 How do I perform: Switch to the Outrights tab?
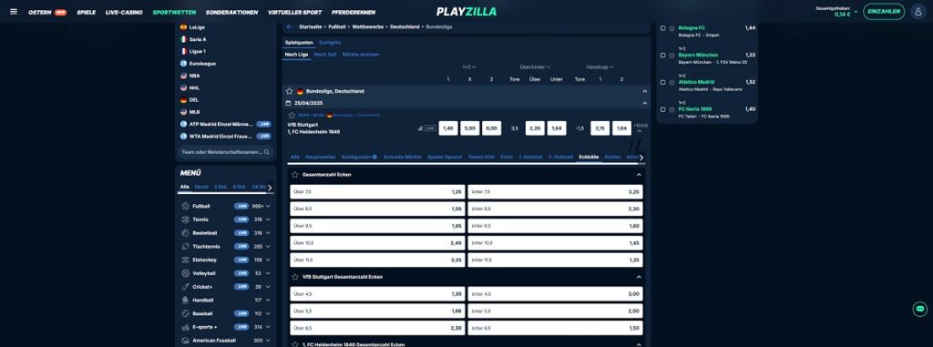[330, 42]
